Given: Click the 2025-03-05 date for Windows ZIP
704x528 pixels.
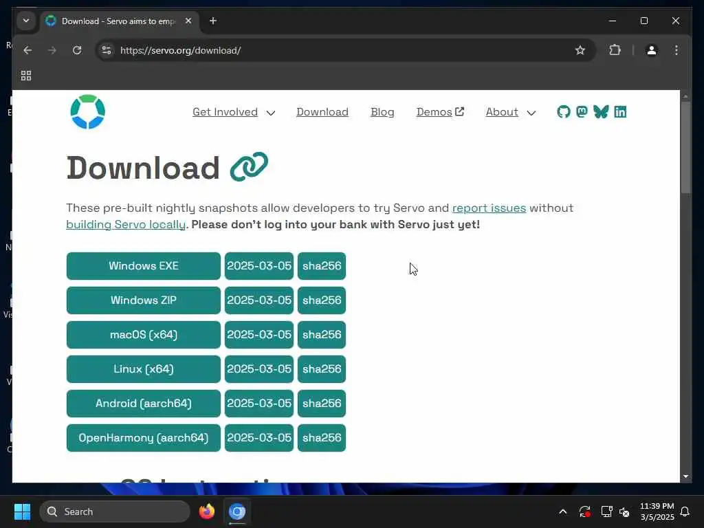Looking at the screenshot, I should (259, 300).
